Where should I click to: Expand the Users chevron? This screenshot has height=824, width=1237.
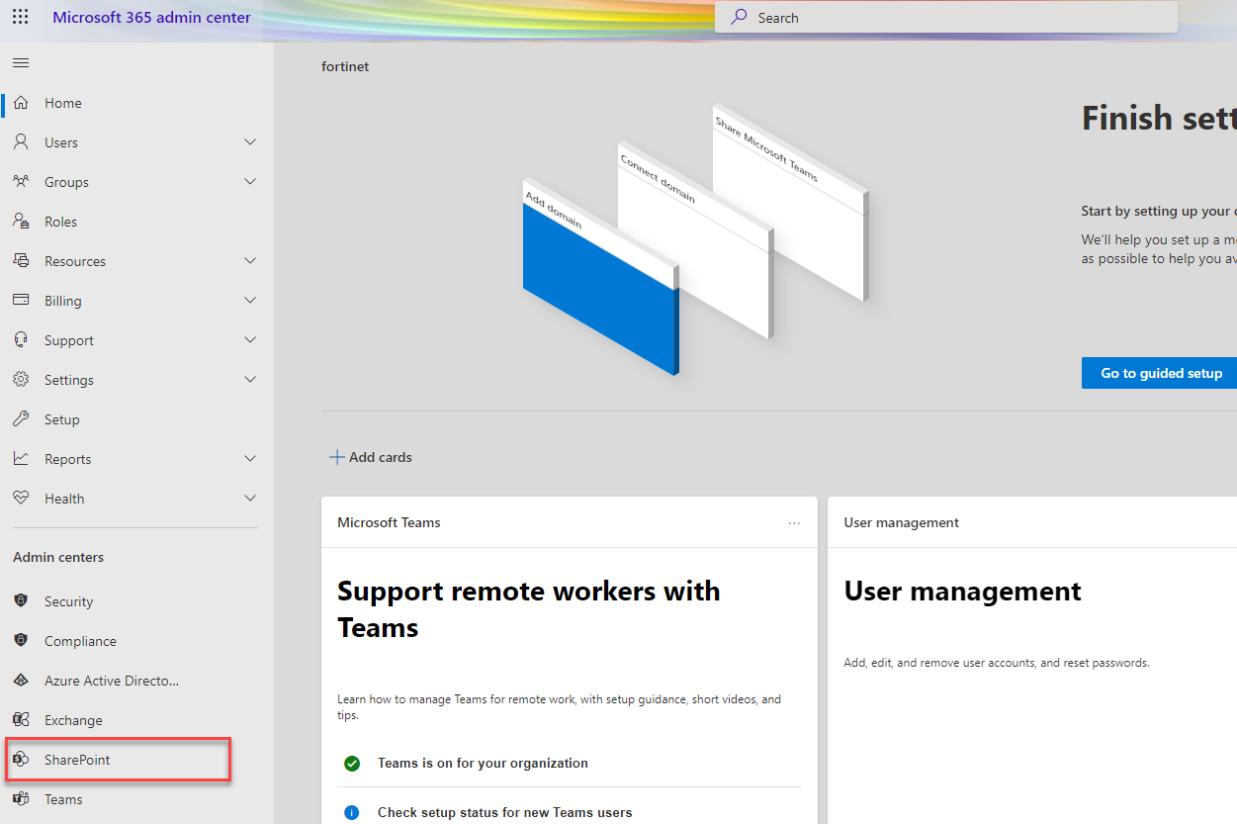(x=250, y=142)
